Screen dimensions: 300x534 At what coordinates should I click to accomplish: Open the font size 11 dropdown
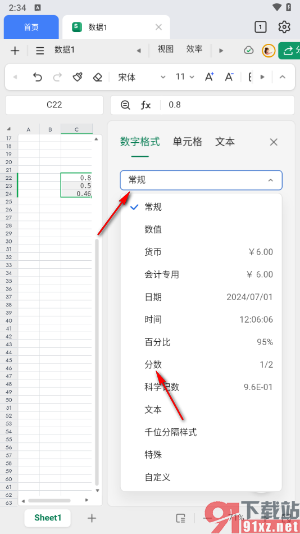pyautogui.click(x=185, y=77)
